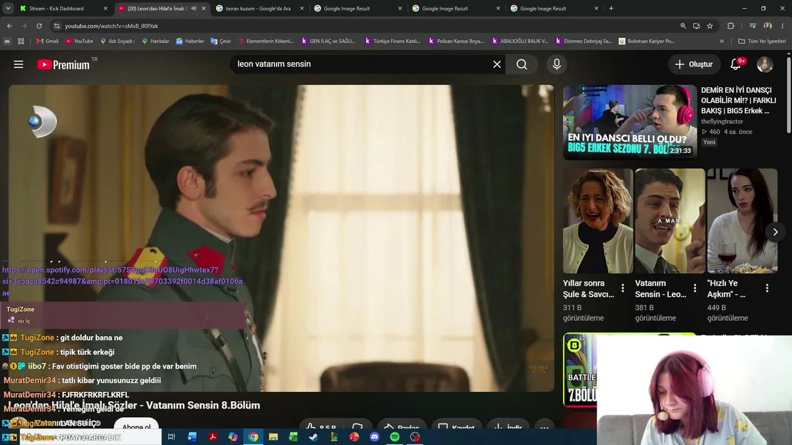Open the apps grid shortcut in bookmarks bar

tap(21, 41)
